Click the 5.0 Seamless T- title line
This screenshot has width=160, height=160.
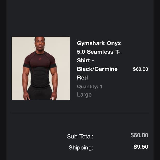99,52
